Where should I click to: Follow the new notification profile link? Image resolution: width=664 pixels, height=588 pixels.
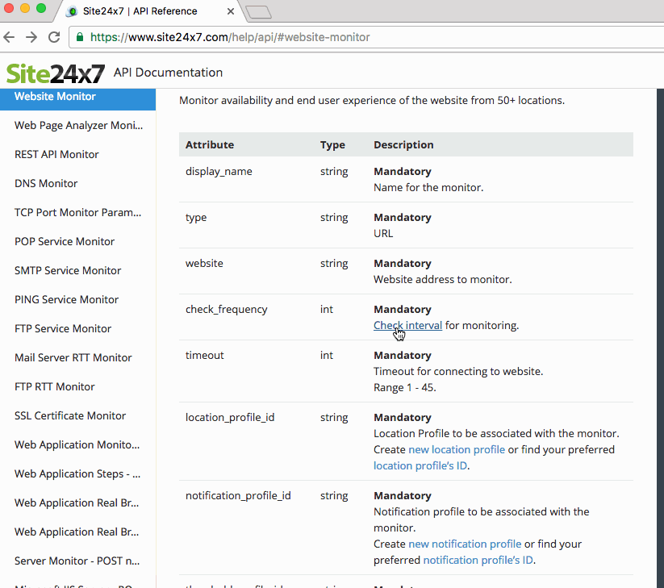[465, 544]
